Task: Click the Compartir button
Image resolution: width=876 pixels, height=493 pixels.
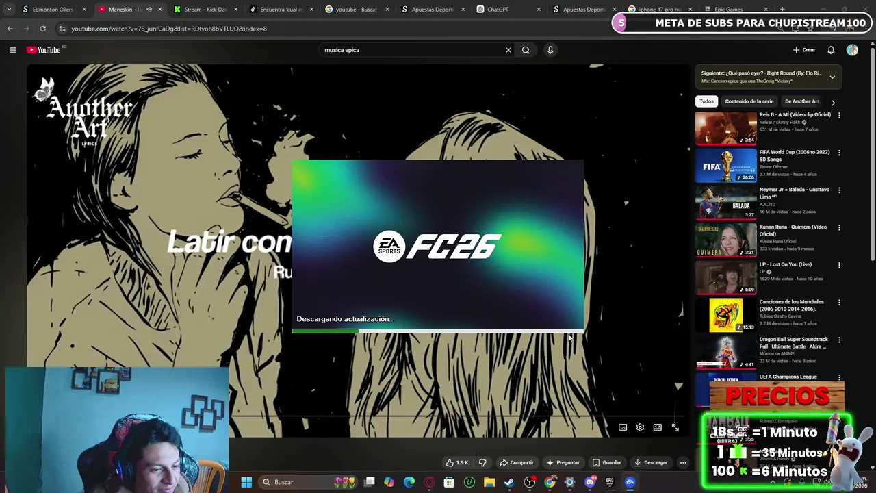Action: 516,463
